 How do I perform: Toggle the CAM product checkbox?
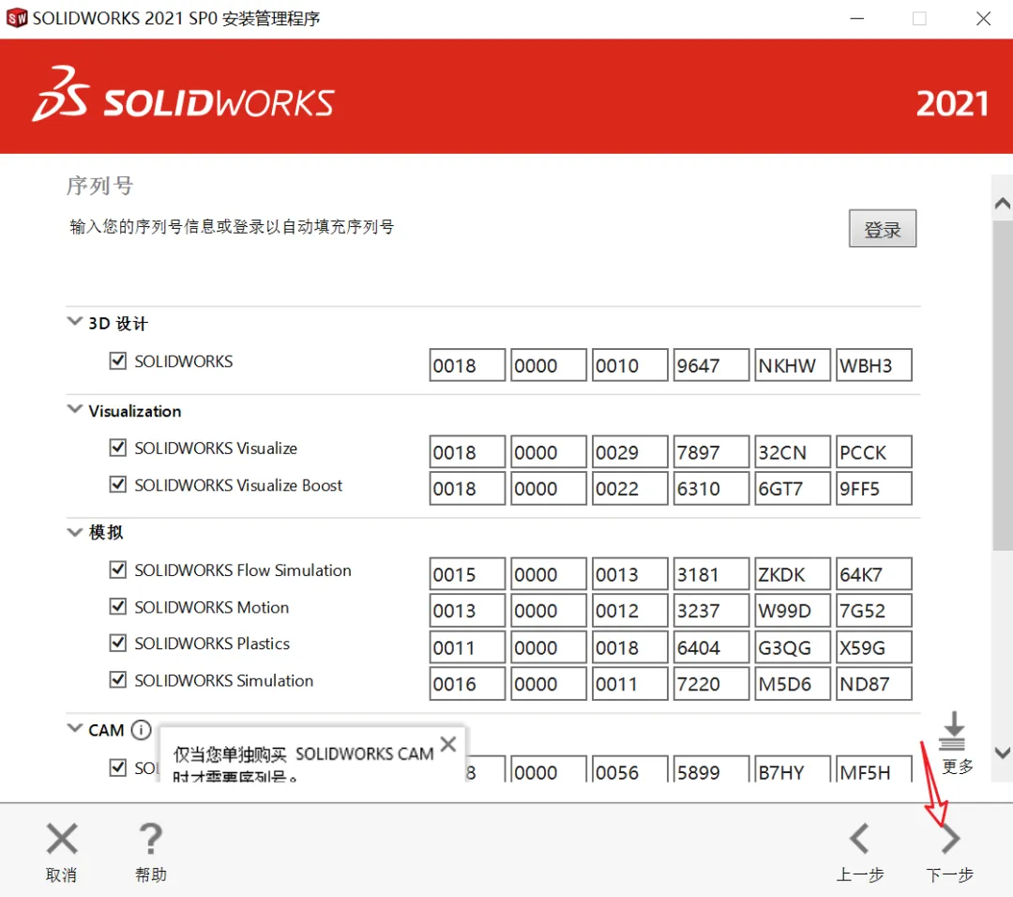pyautogui.click(x=117, y=768)
